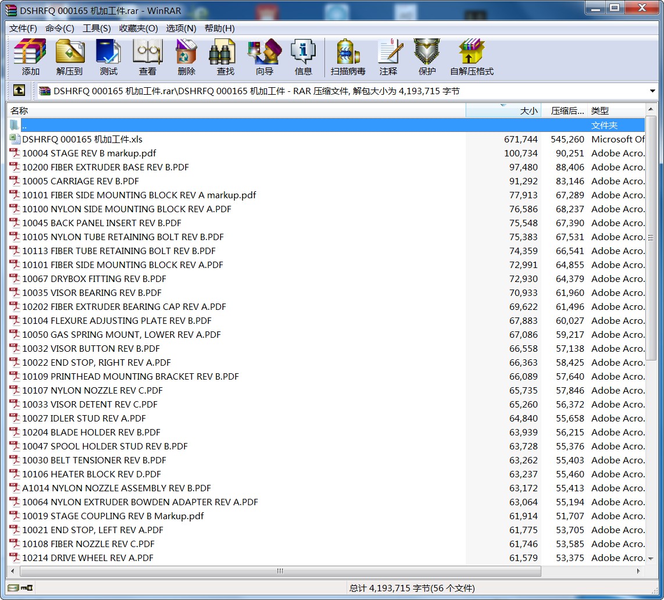
Task: Open the 工具(S) menu
Action: pos(97,28)
